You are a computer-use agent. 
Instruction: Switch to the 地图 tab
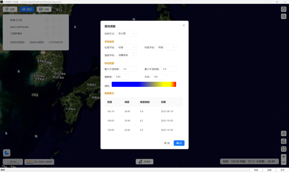coord(10,9)
